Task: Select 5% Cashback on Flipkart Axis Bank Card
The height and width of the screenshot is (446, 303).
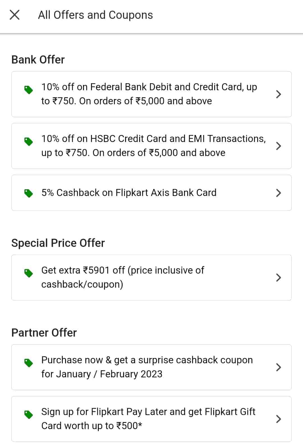Action: 129,193
